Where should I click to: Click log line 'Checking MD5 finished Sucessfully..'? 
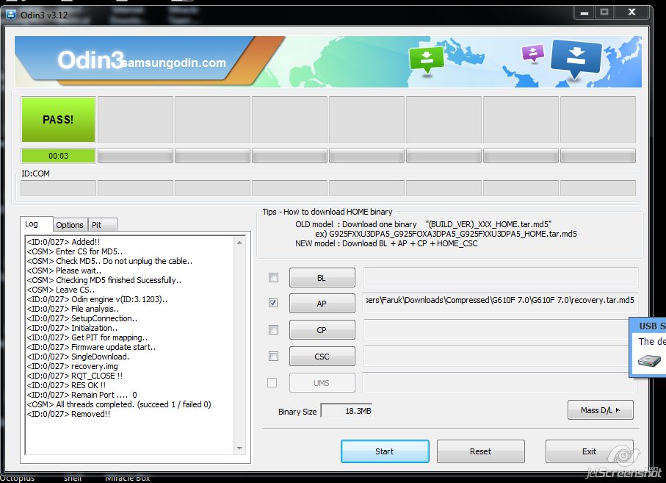pyautogui.click(x=118, y=280)
